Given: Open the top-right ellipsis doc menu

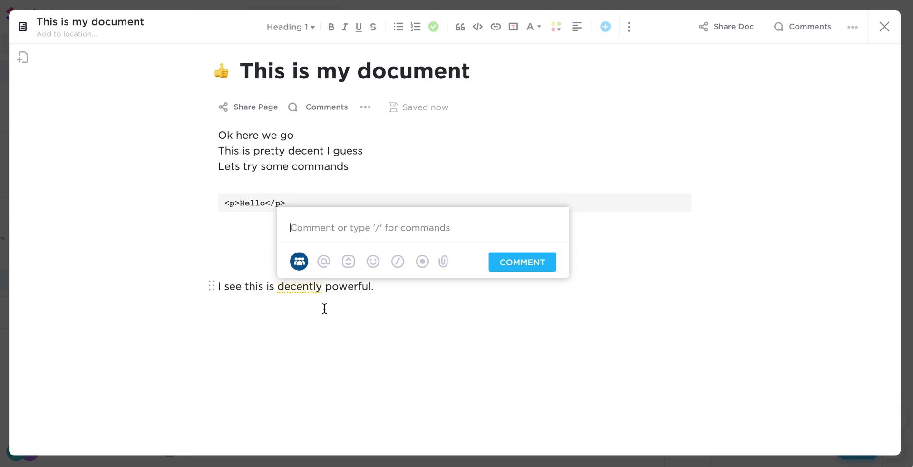Looking at the screenshot, I should [853, 27].
